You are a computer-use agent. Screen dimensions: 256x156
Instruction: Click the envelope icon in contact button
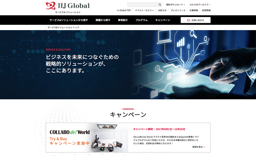(x=188, y=20)
